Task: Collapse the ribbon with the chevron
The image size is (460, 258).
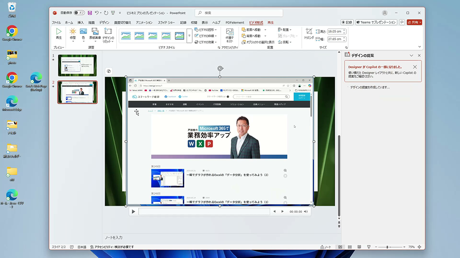Action: pos(420,47)
